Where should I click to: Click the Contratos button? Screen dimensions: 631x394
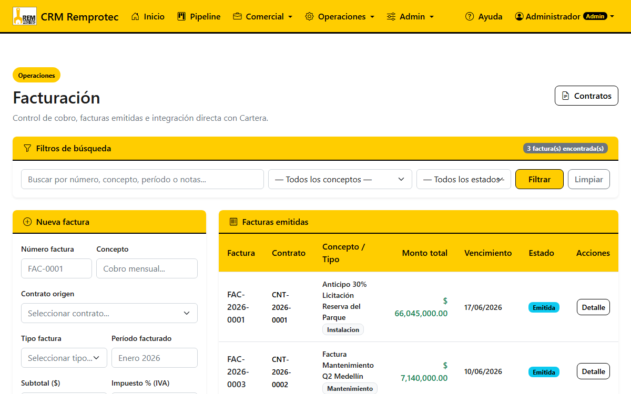pos(586,96)
